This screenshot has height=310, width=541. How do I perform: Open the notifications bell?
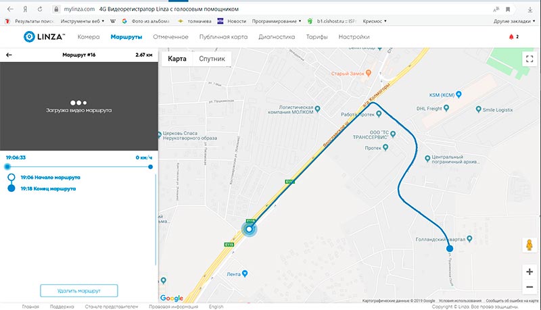coord(511,37)
